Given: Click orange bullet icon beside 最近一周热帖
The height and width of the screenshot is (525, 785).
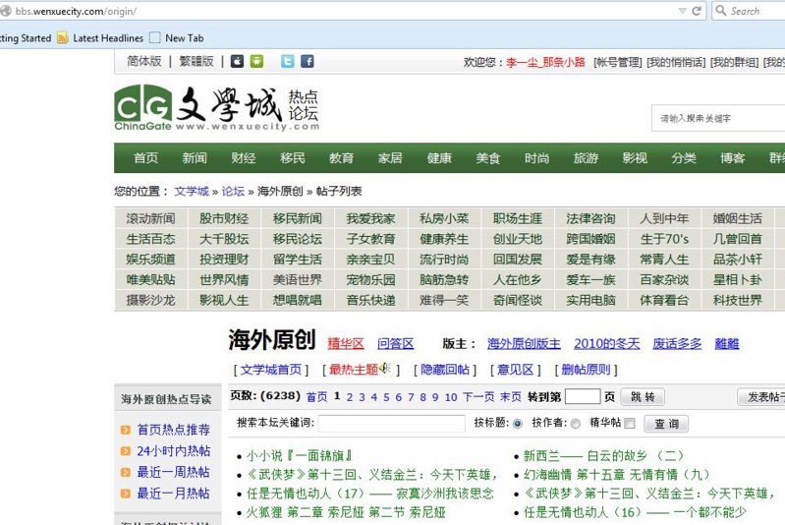Looking at the screenshot, I should coord(125,472).
